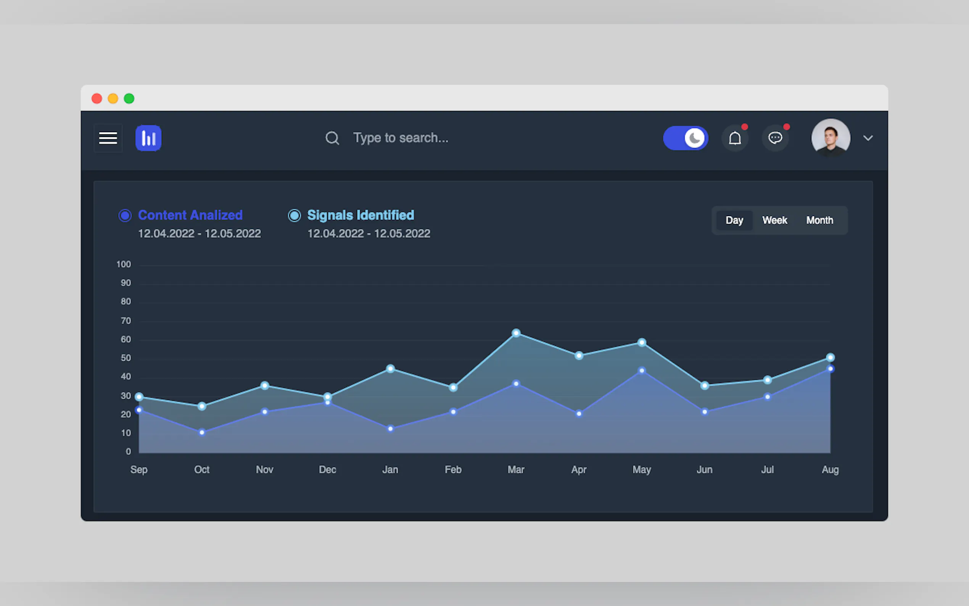Switch to the Day view
The width and height of the screenshot is (969, 606).
click(734, 220)
